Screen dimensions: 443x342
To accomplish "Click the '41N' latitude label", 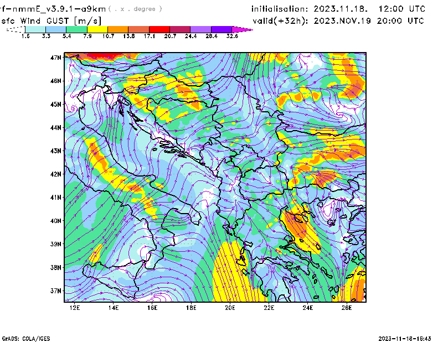I will (56, 198).
